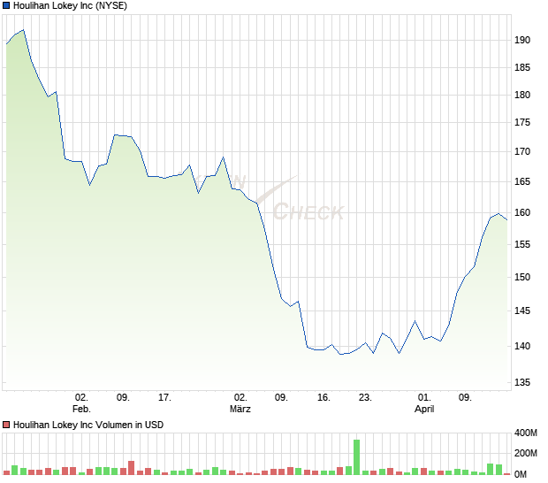Click the price line peak near 192
Image resolution: width=548 pixels, height=483 pixels.
23,30
